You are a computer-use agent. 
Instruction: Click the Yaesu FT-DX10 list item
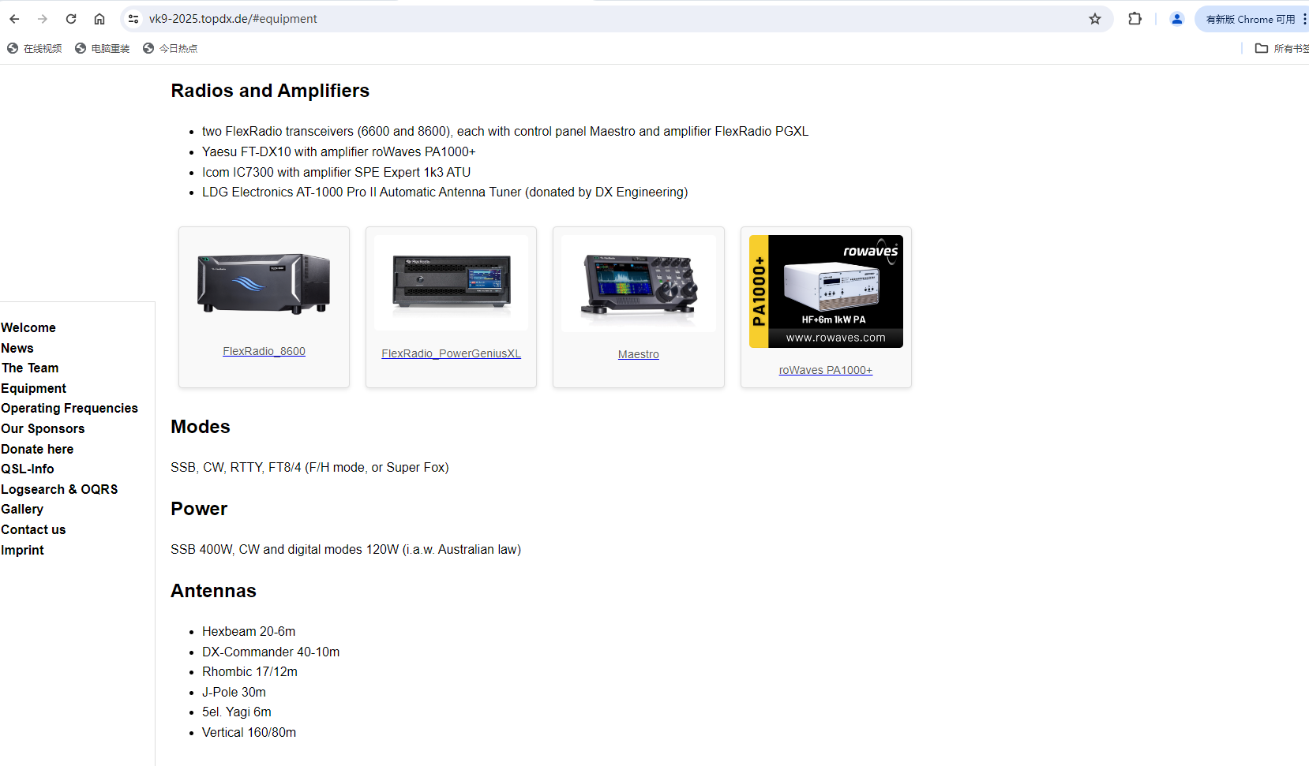[x=339, y=151]
